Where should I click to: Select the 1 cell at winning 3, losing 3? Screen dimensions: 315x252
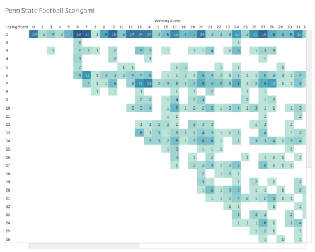coord(51,50)
